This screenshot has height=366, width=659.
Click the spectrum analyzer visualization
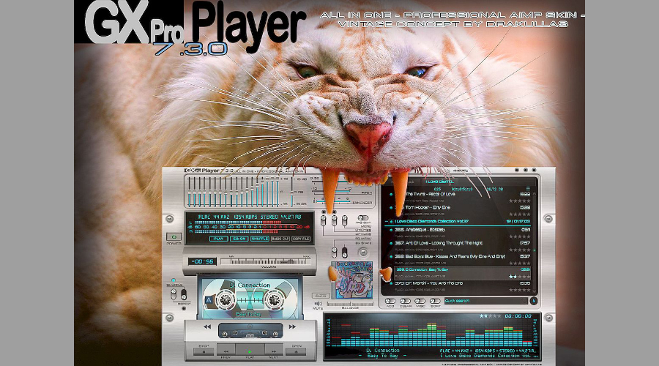(431, 334)
